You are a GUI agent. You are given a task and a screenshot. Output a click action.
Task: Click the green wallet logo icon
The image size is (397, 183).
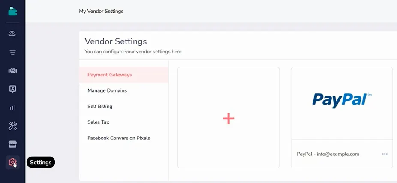pos(13,11)
